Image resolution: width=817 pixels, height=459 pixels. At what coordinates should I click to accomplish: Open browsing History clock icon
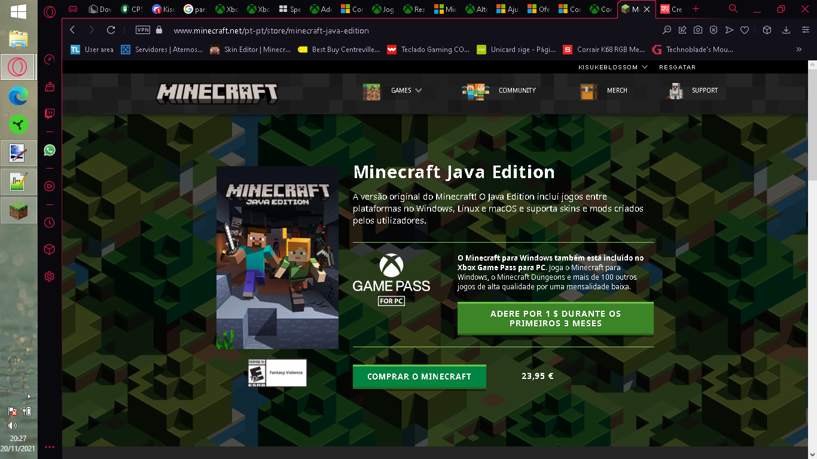pos(50,223)
